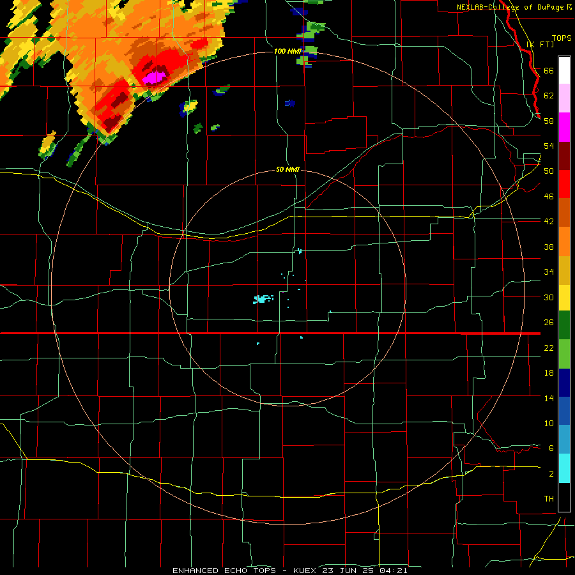Viewport: 575px width, 575px height.
Task: Click the legend value 46
Action: click(x=549, y=196)
